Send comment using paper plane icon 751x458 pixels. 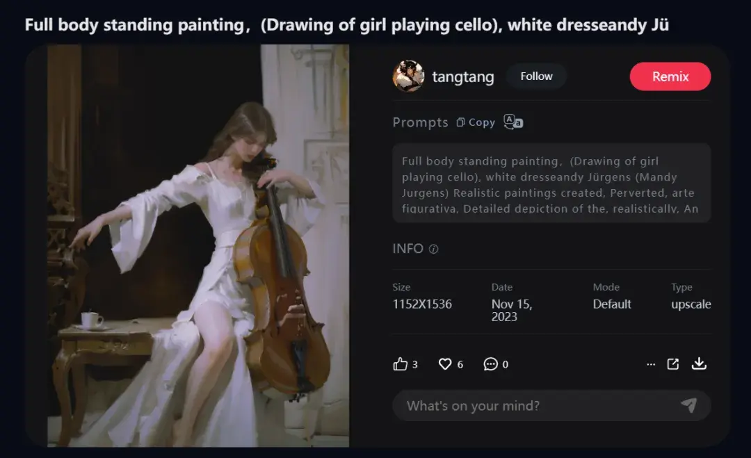coord(688,405)
